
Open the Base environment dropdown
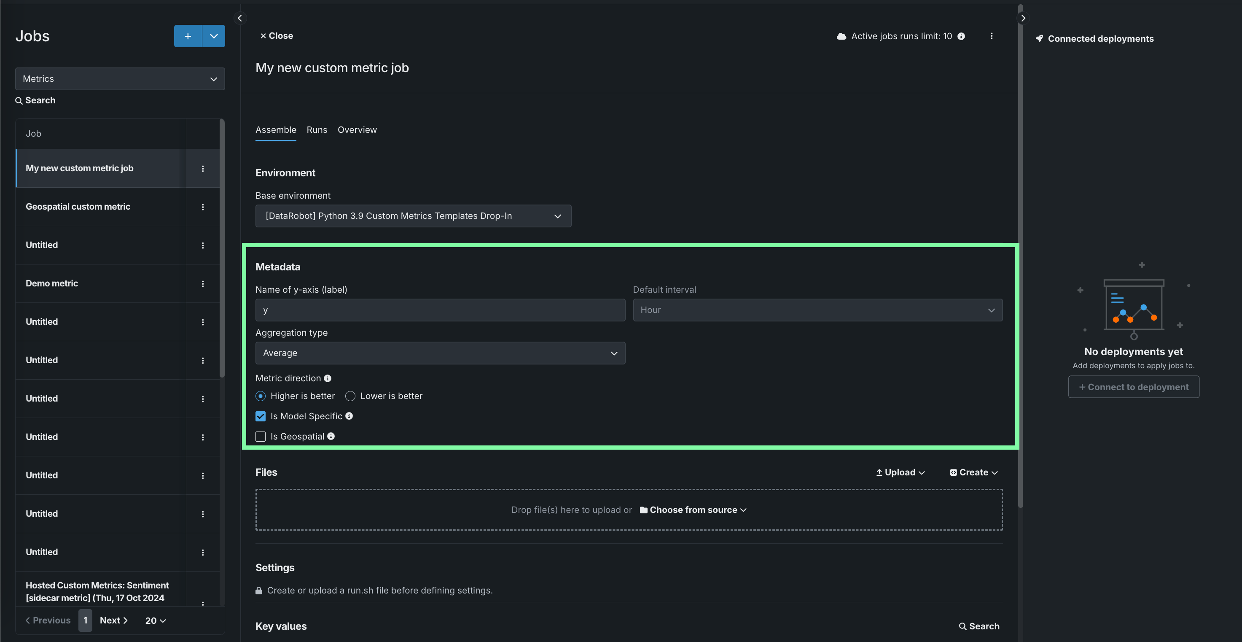(413, 216)
